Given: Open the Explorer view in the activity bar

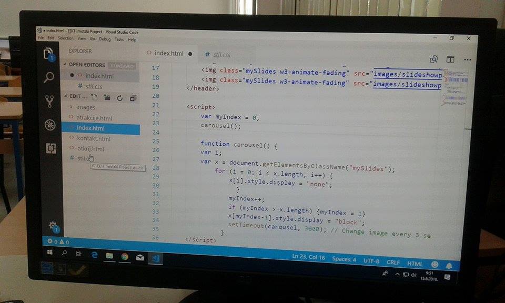Looking at the screenshot, I should pos(48,54).
